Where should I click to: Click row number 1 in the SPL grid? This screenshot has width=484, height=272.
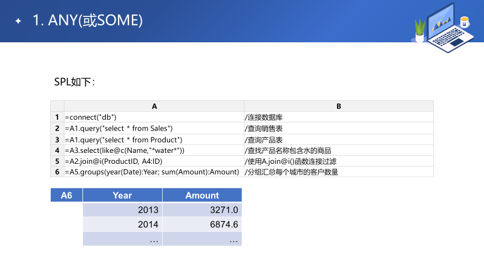(x=57, y=117)
